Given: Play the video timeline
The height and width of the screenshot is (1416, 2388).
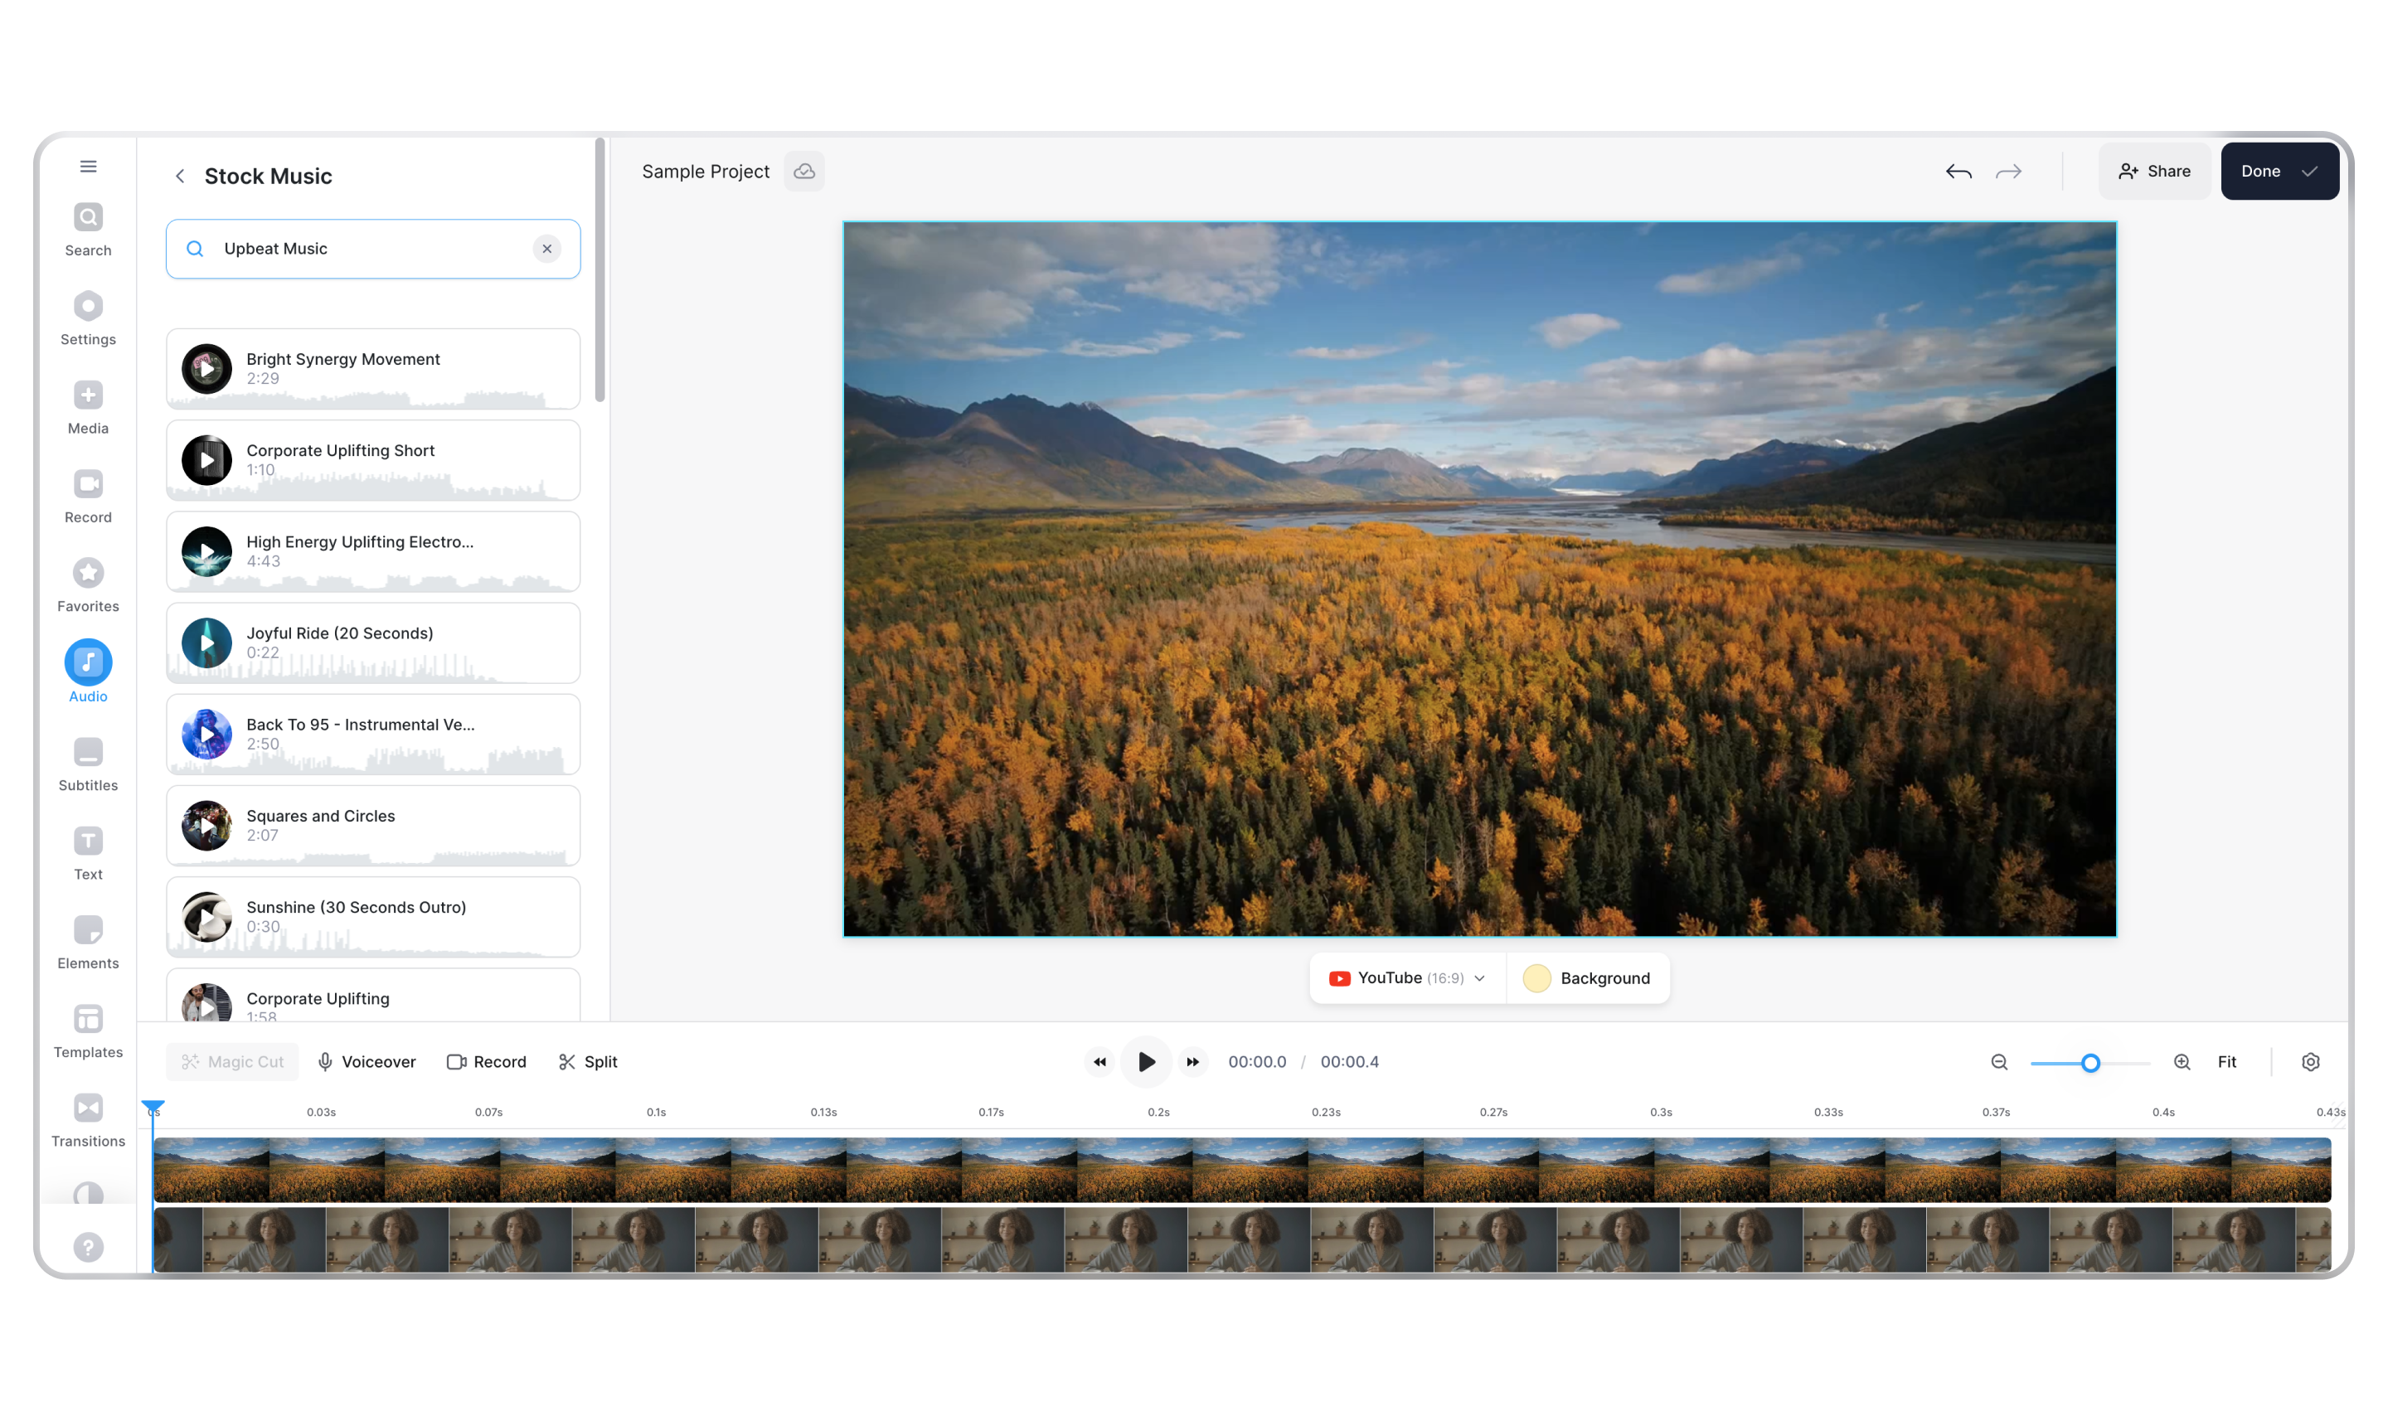Looking at the screenshot, I should (x=1146, y=1061).
